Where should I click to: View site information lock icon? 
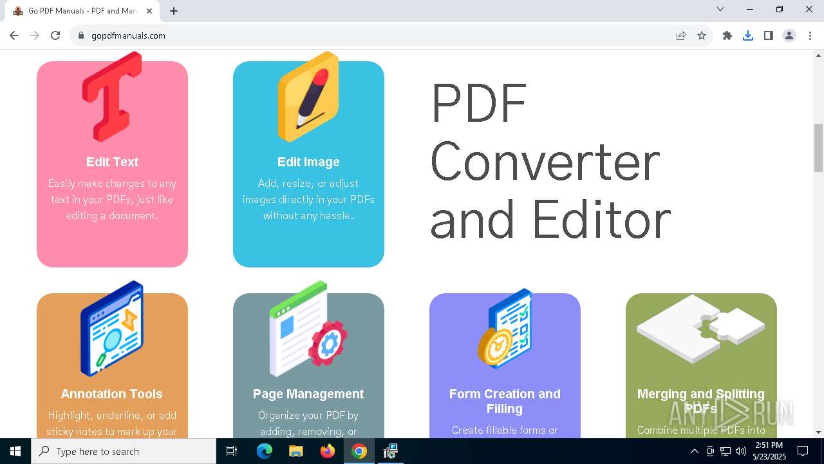pos(81,35)
